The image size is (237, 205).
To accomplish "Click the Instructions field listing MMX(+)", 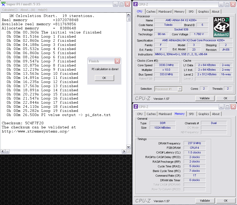I will click(193, 54).
